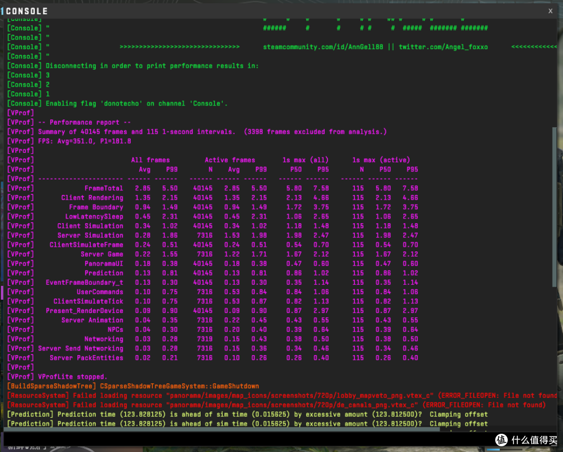Click the 'NPCs' row label

pyautogui.click(x=115, y=329)
